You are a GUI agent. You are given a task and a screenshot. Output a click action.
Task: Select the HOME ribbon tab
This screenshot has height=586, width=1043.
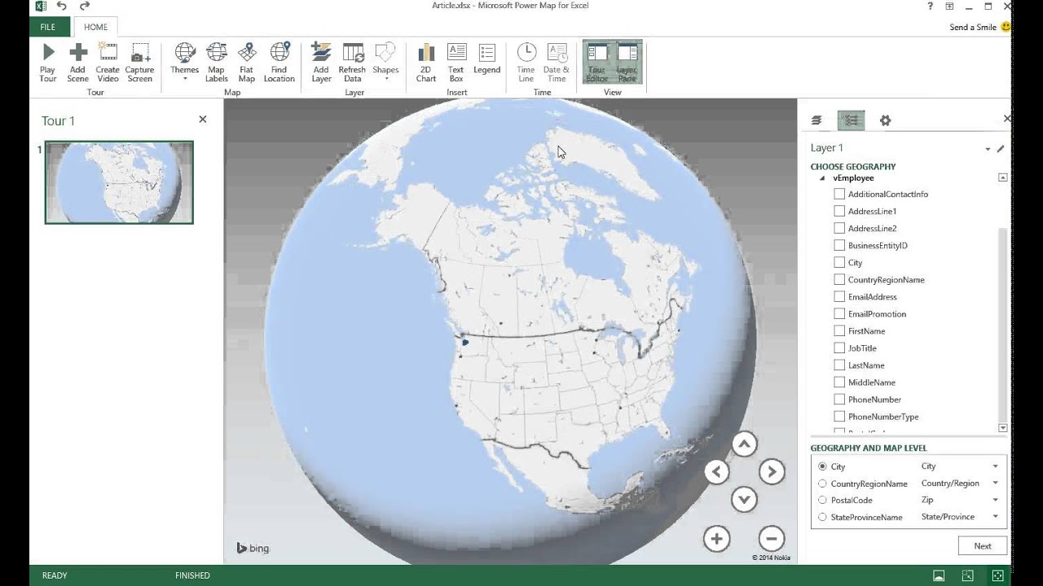(95, 27)
